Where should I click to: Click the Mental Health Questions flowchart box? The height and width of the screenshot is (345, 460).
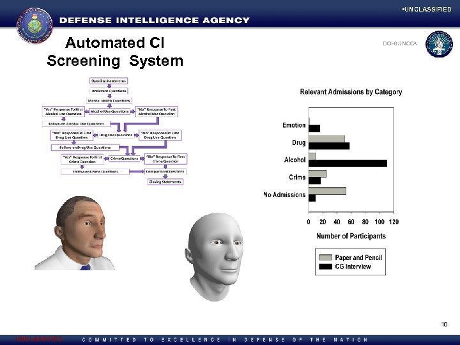109,101
